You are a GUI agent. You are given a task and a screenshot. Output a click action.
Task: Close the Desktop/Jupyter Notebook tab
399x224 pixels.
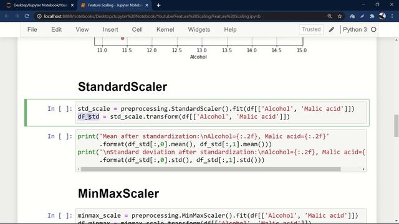pos(72,5)
